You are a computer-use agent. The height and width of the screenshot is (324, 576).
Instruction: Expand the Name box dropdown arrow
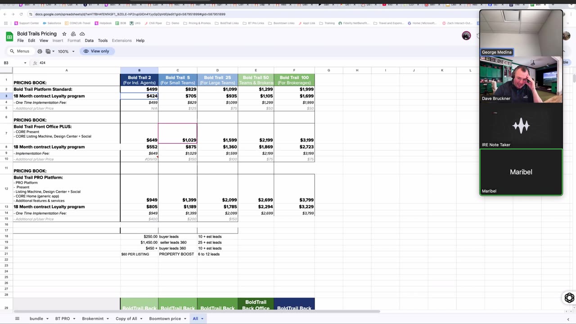(25, 63)
